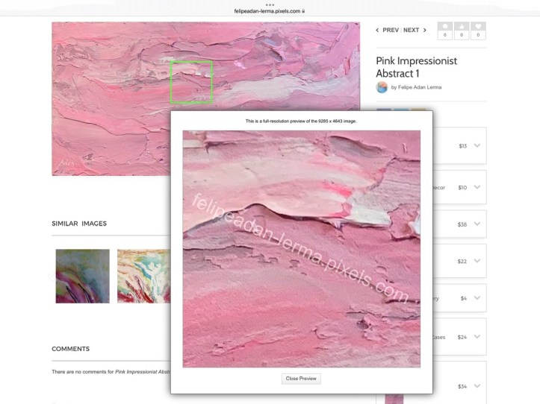Click the comment count icon

coord(445,27)
